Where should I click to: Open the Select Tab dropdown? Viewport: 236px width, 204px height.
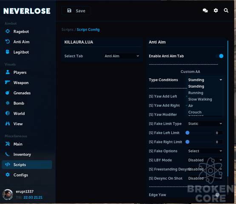coord(122,56)
